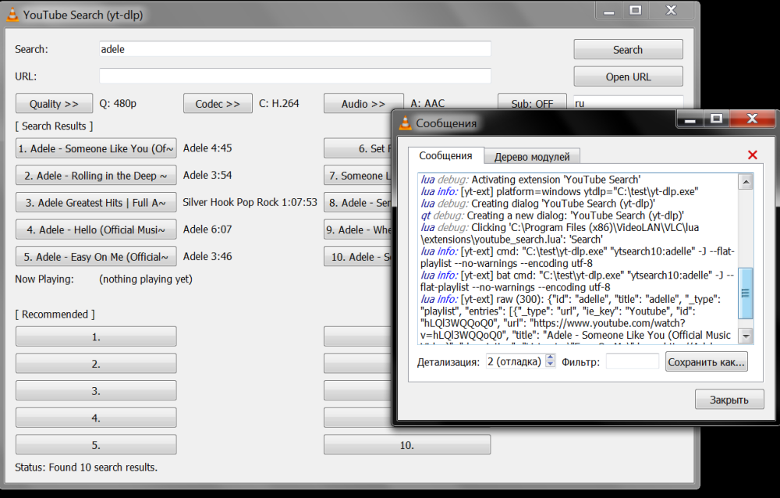The height and width of the screenshot is (498, 780).
Task: Click Recommended slot 3 button
Action: coord(96,391)
